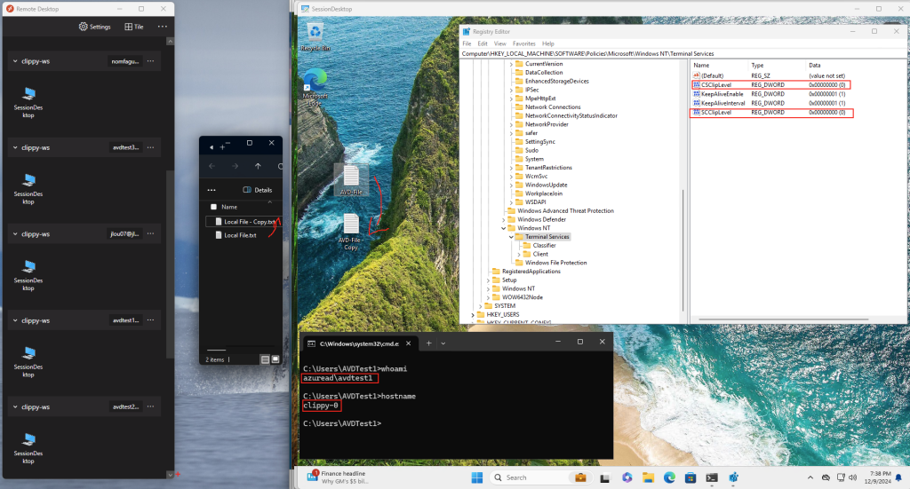Tick the Name select-all checkbox
Image resolution: width=910 pixels, height=489 pixels.
[213, 207]
